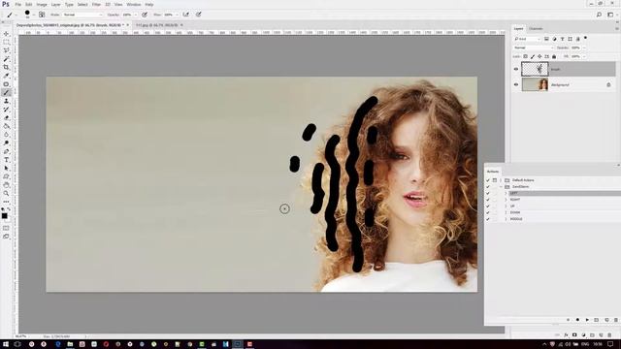The image size is (621, 349).
Task: Open the Windows Start button
Action: 5,344
